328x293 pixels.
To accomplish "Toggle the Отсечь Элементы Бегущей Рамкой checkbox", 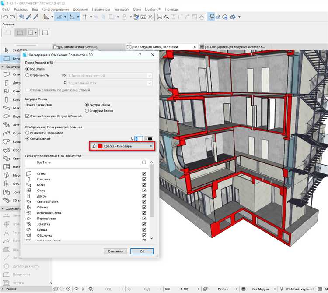I will [x=28, y=116].
